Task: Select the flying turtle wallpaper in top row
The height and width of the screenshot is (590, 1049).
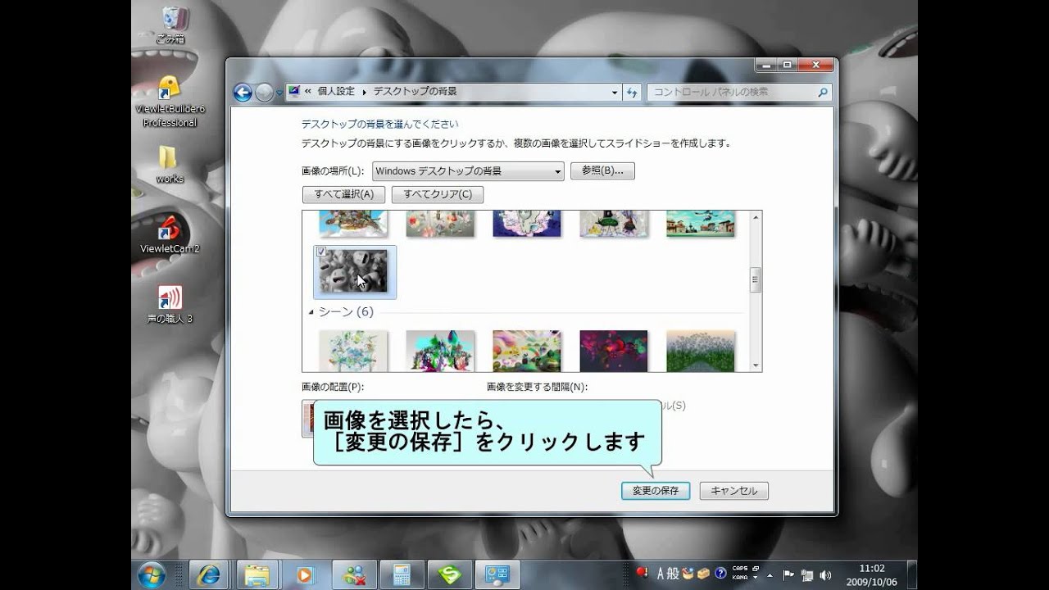Action: (x=353, y=224)
